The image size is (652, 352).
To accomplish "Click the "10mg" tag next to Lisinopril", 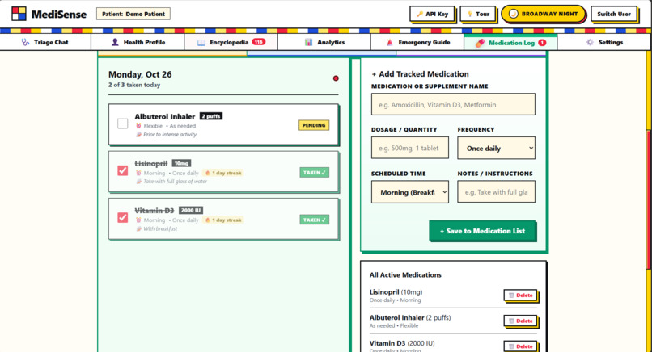I will coord(182,163).
